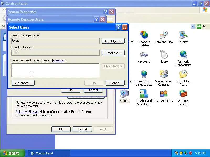This screenshot has height=157, width=210.
Task: Click Cancel in Remote Desktop Users dialog
Action: [93, 90]
